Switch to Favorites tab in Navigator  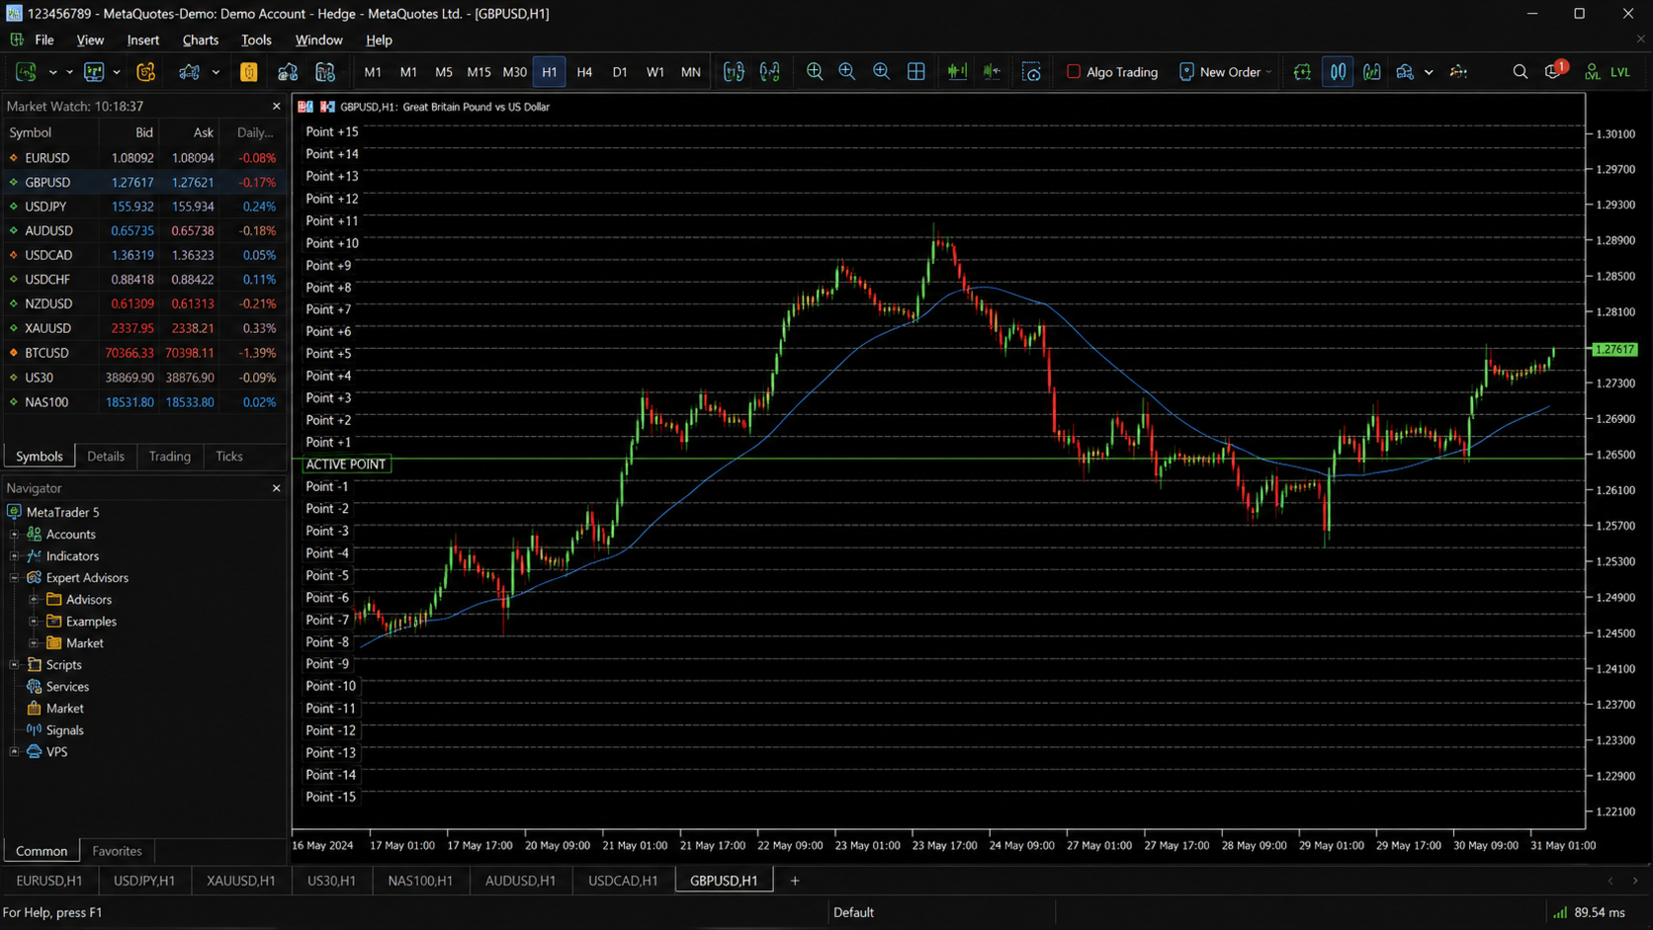click(117, 851)
